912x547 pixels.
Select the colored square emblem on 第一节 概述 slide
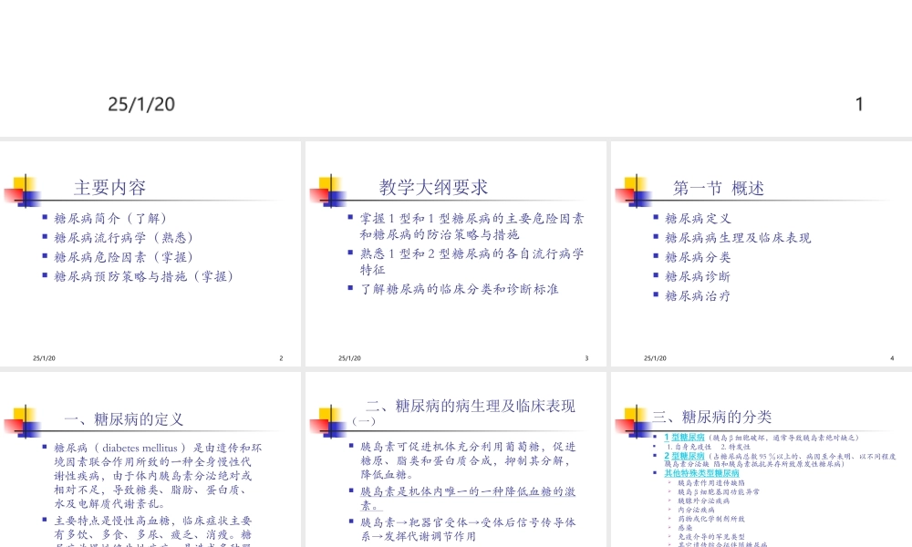[636, 190]
